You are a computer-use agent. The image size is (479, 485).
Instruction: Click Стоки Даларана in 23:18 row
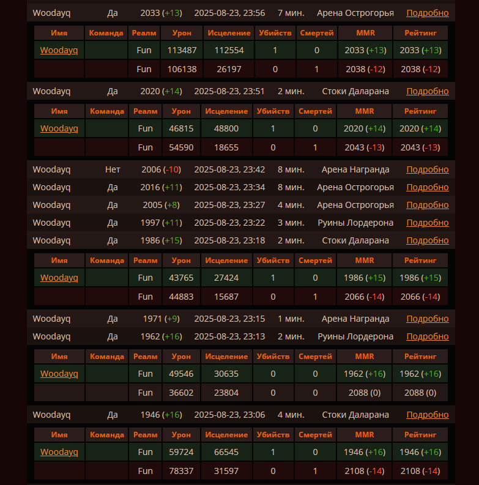[355, 240]
